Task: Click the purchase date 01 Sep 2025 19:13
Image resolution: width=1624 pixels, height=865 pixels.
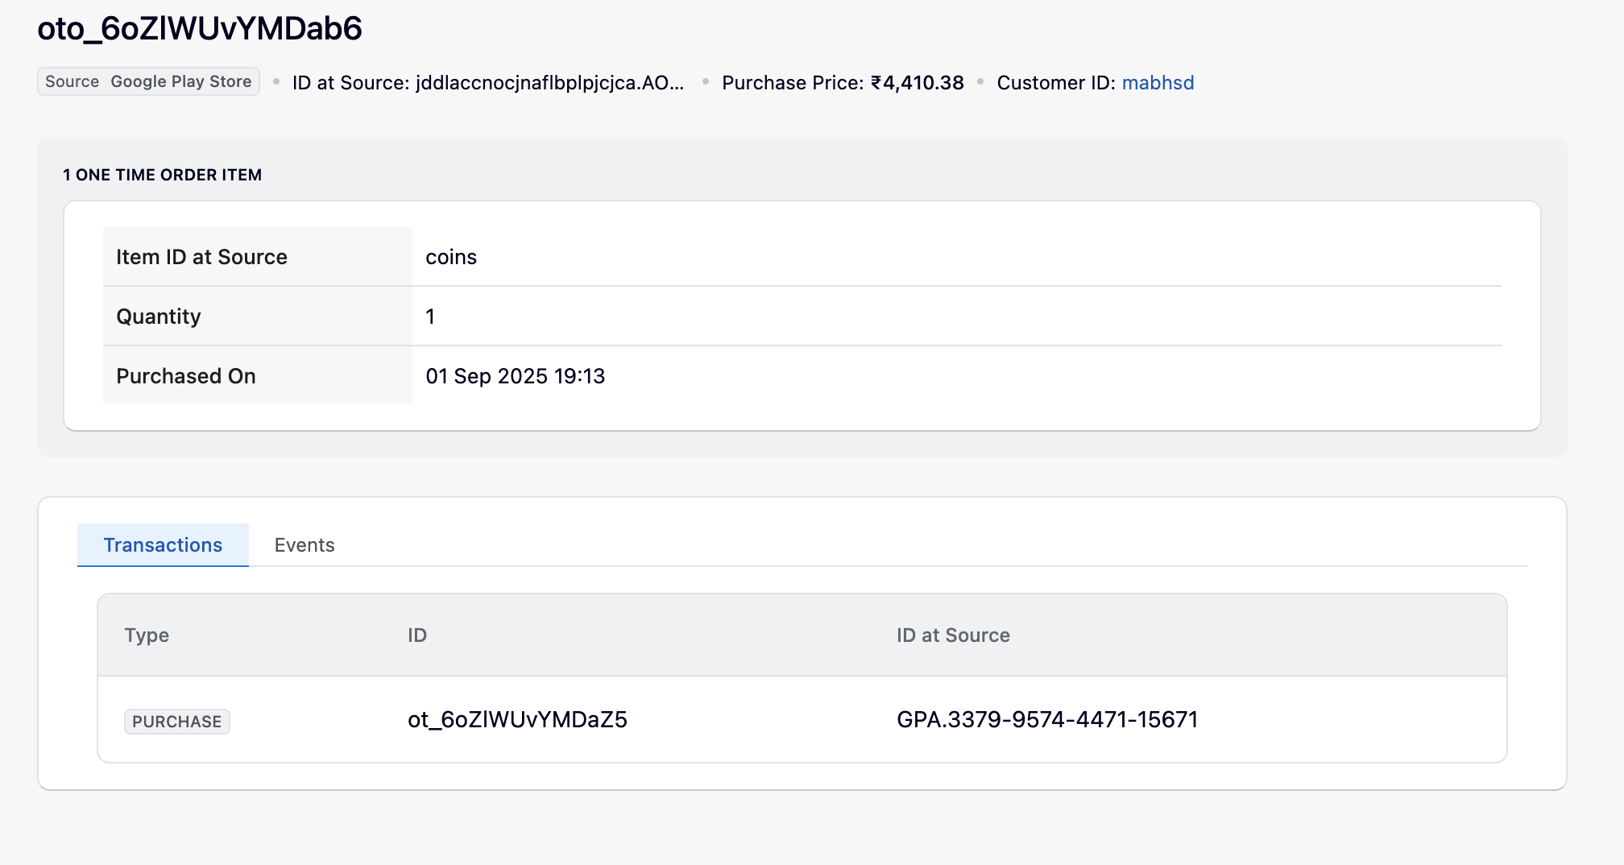Action: coord(515,376)
